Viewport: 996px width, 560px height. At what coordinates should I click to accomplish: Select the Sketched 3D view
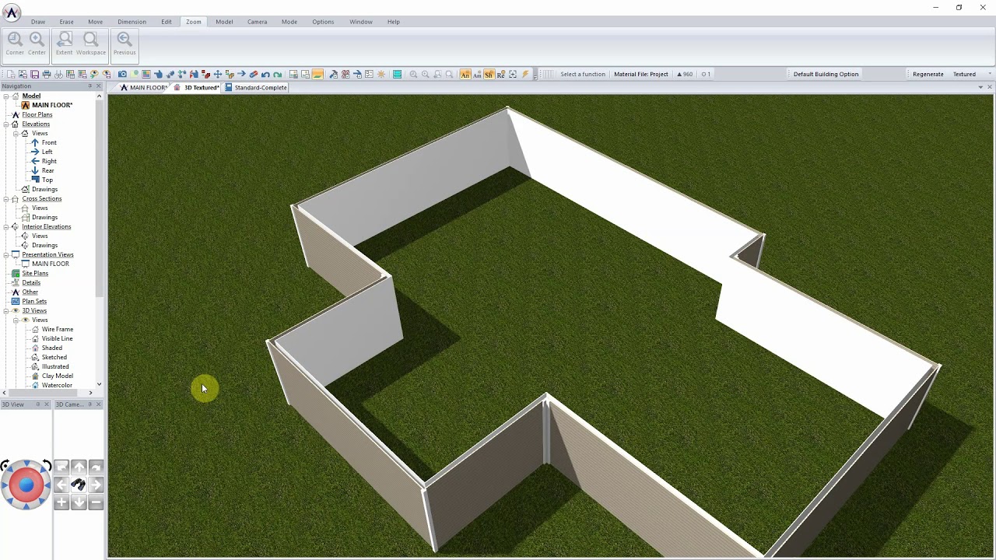coord(54,357)
